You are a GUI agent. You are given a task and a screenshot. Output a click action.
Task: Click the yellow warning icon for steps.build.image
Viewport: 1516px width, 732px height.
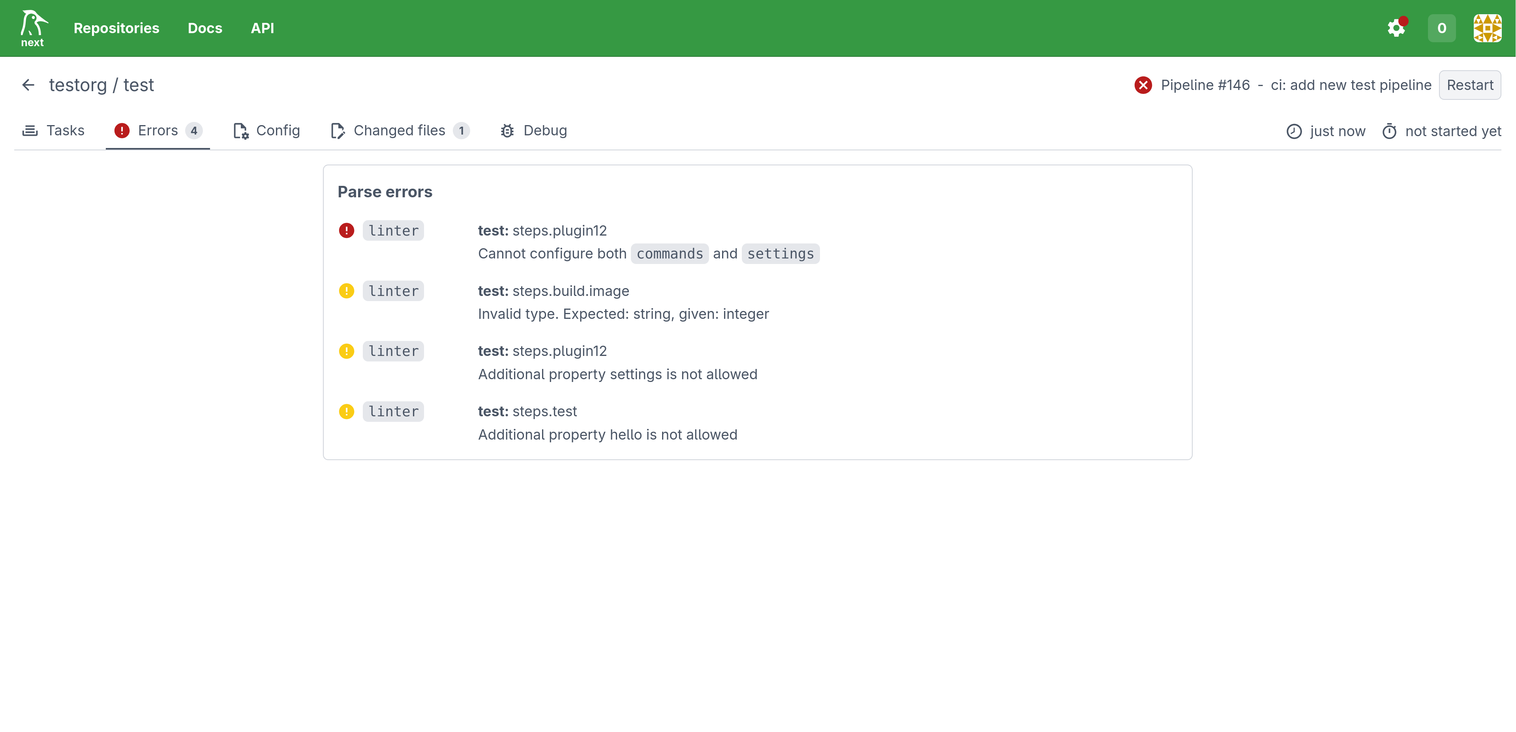(347, 291)
